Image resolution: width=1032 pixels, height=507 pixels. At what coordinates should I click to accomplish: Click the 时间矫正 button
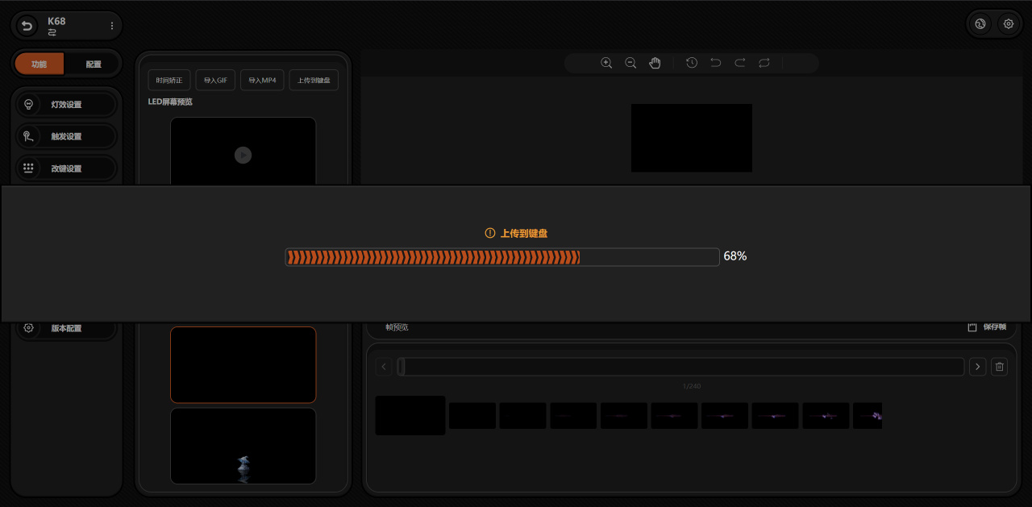pyautogui.click(x=169, y=81)
